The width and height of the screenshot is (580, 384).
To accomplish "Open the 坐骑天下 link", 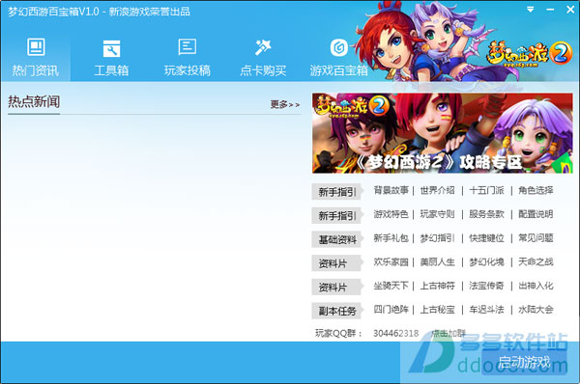I will click(391, 286).
